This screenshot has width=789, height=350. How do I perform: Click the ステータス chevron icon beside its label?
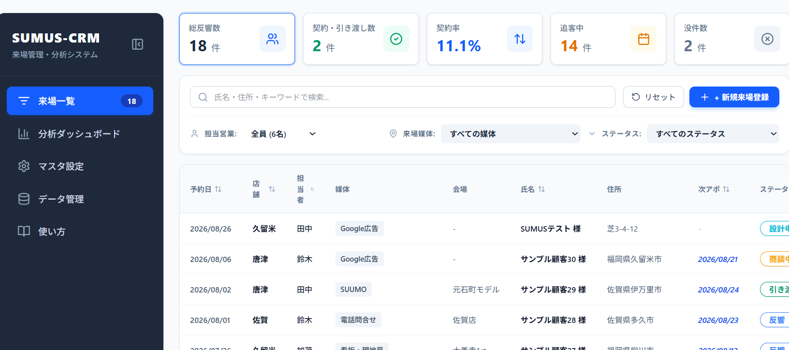[592, 134]
